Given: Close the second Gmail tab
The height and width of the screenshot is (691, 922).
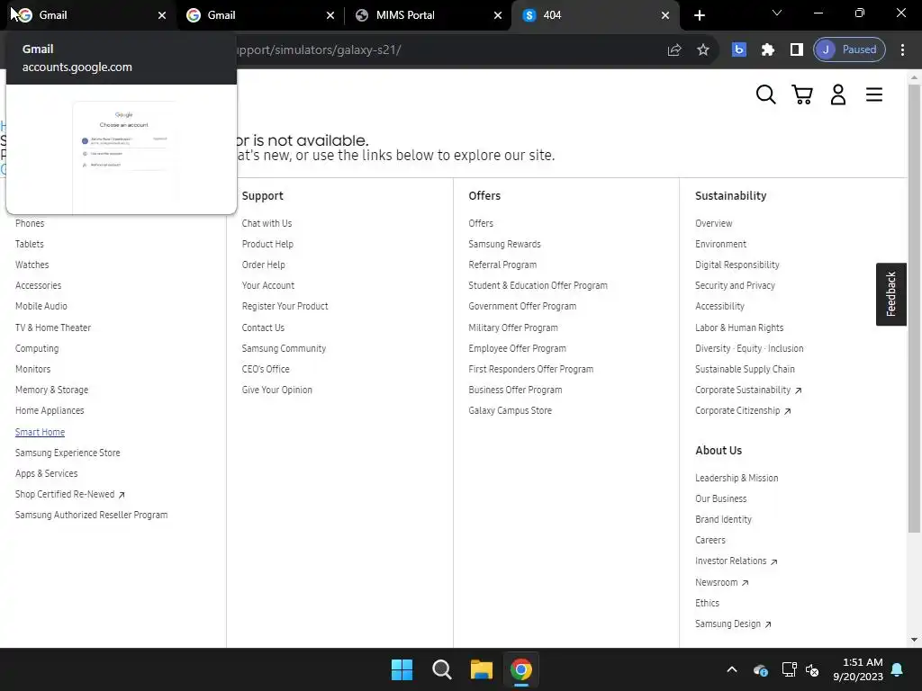Looking at the screenshot, I should point(330,15).
